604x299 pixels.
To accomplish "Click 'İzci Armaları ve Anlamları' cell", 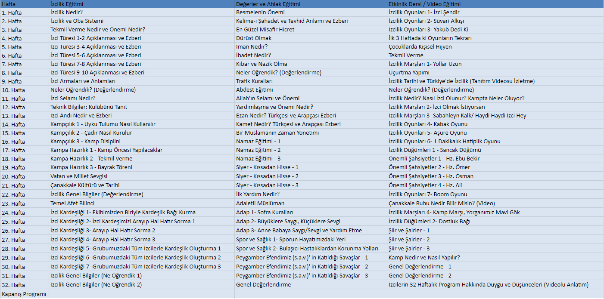I will pyautogui.click(x=142, y=81).
